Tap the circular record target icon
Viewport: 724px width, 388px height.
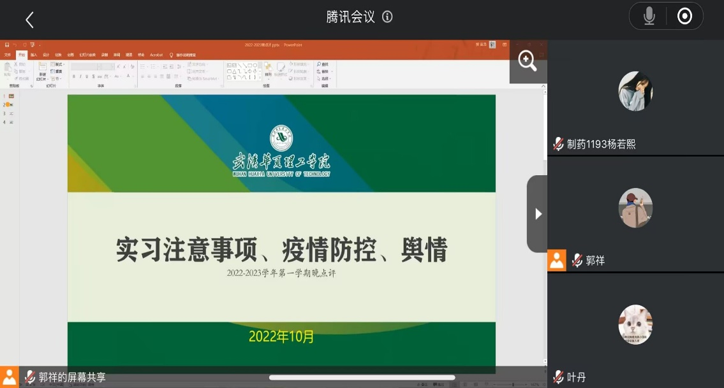(684, 16)
